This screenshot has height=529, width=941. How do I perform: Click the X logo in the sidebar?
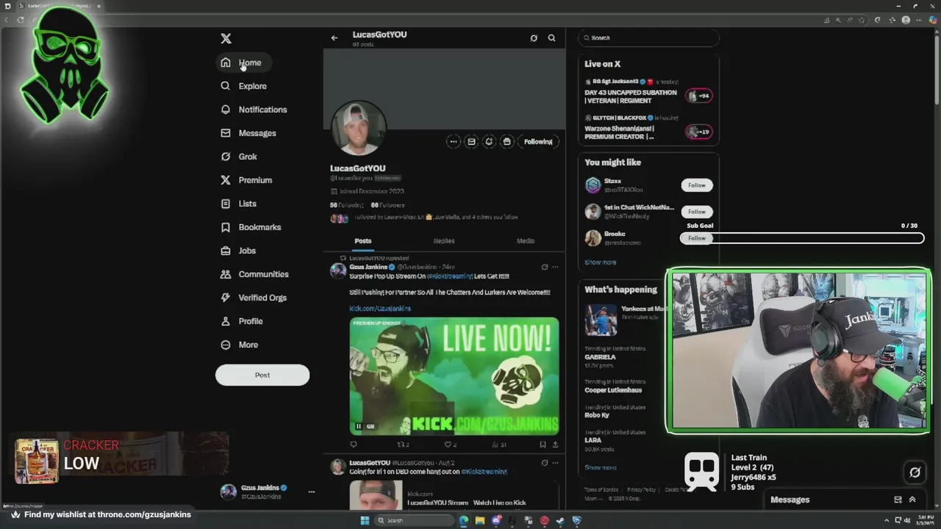coord(226,39)
